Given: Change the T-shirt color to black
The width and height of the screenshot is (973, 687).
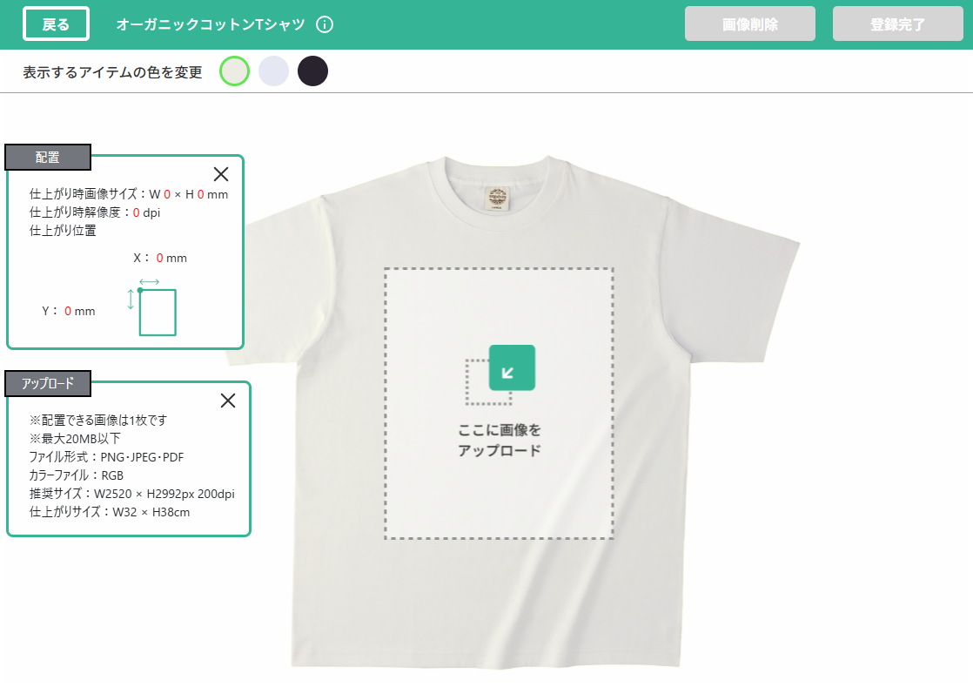Looking at the screenshot, I should click(x=312, y=71).
